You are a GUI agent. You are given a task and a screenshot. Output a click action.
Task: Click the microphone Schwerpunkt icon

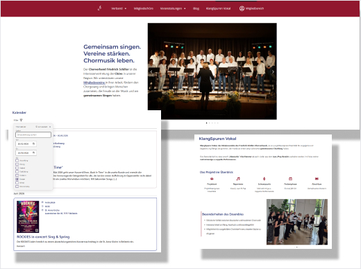coord(265,179)
